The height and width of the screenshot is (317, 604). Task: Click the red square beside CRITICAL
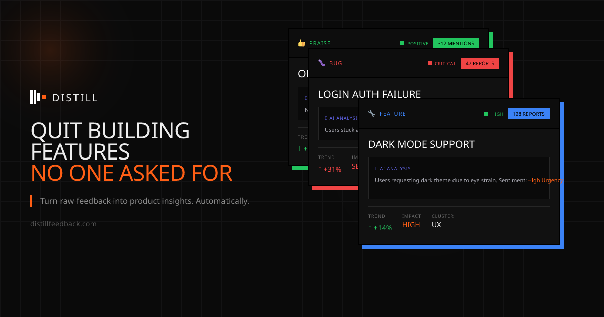tap(430, 63)
